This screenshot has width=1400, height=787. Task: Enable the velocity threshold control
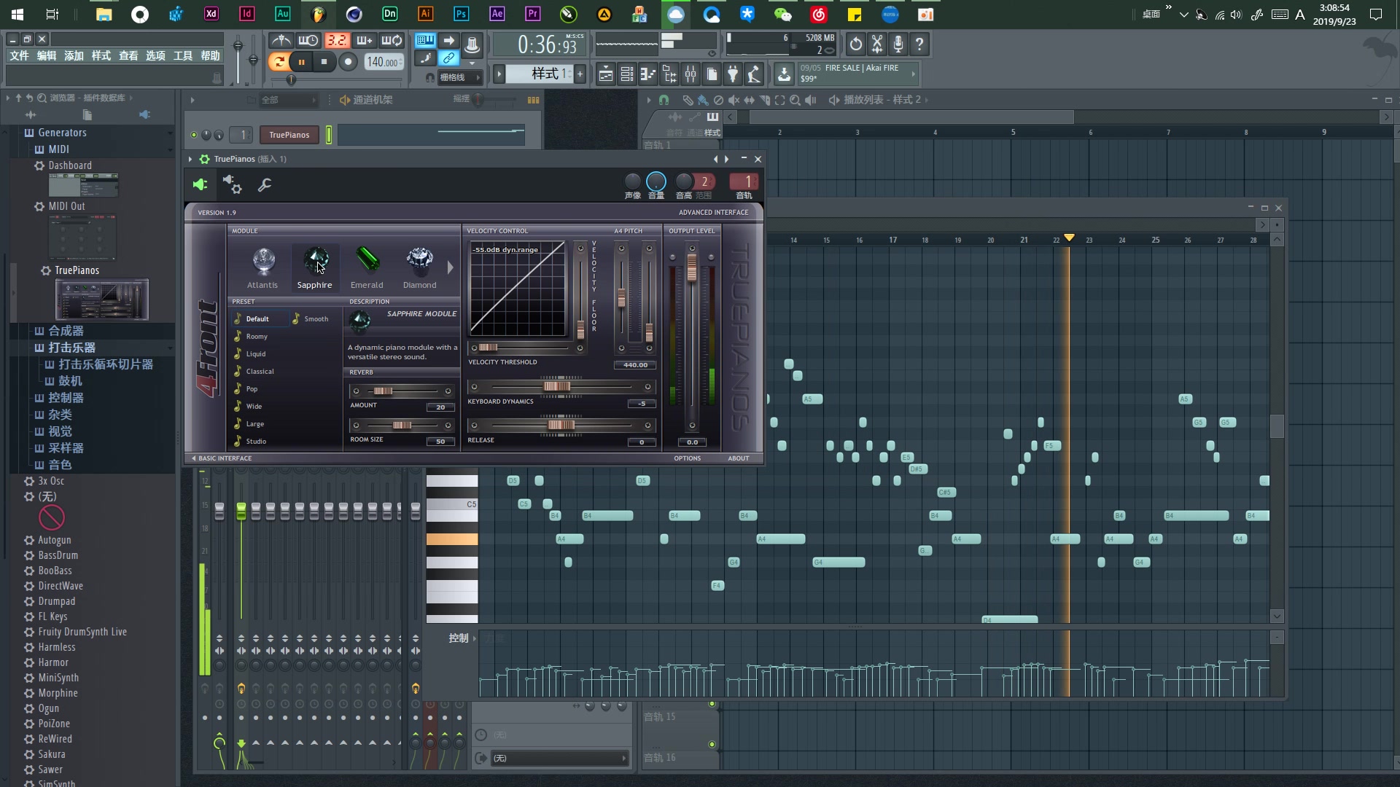coord(475,386)
